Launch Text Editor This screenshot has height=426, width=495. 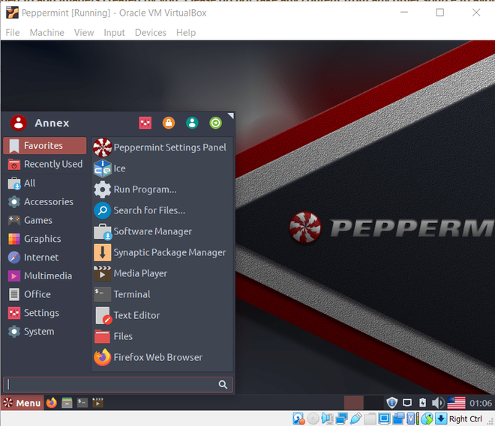(x=162, y=315)
